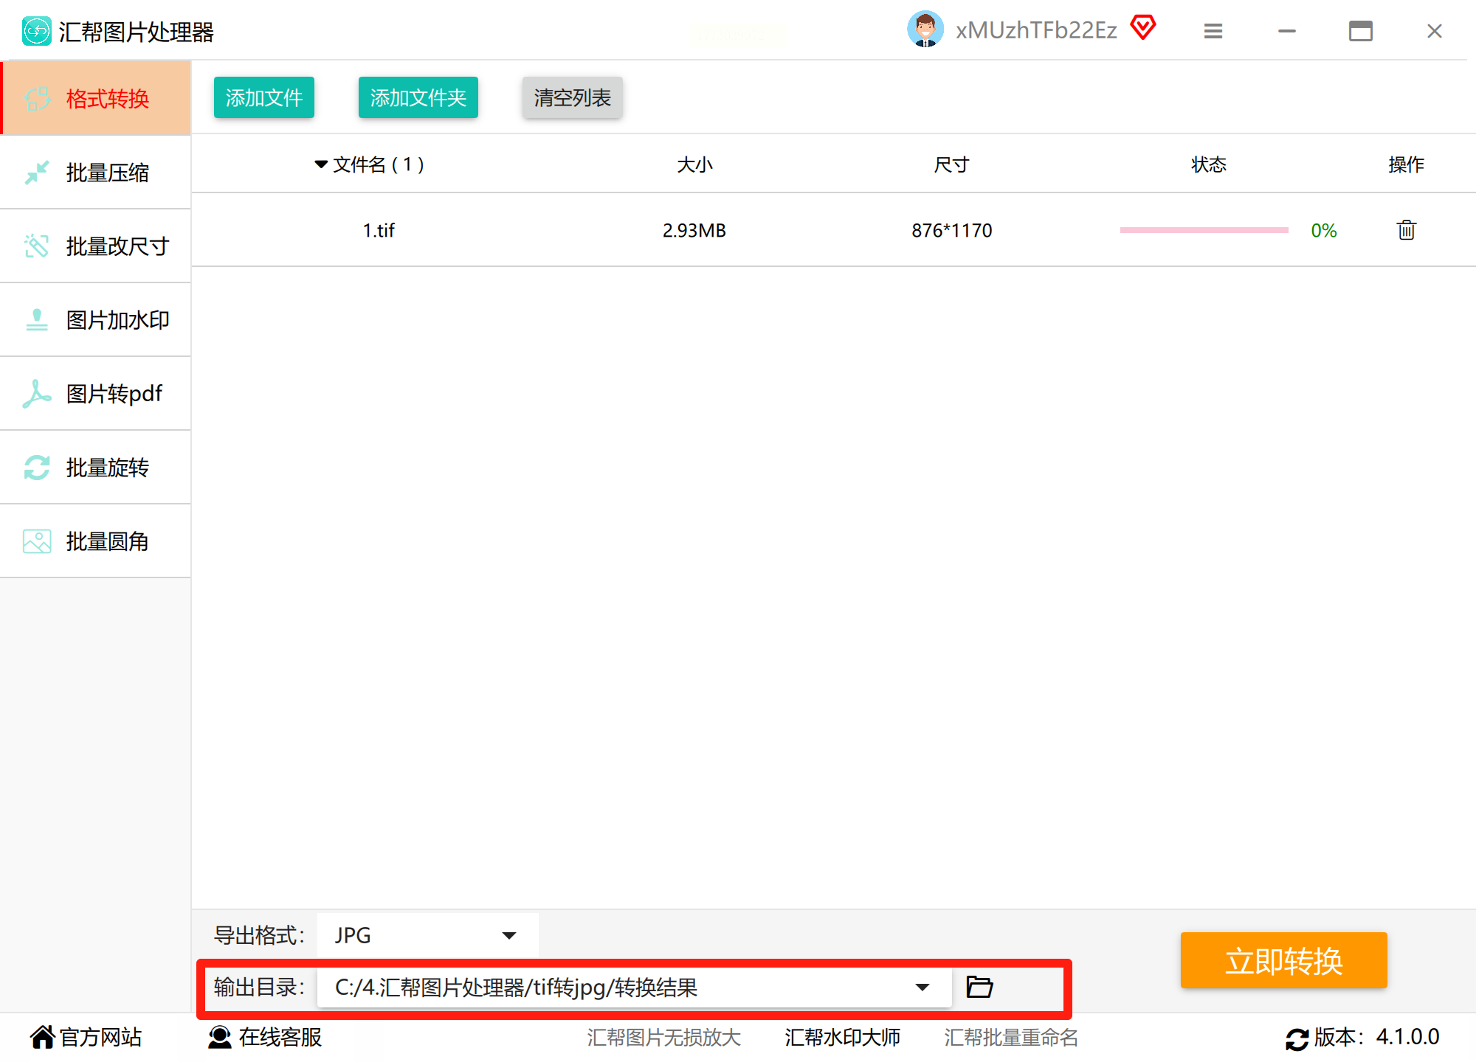1476x1062 pixels.
Task: Open the 汇帮水印大师 link
Action: [x=842, y=1037]
